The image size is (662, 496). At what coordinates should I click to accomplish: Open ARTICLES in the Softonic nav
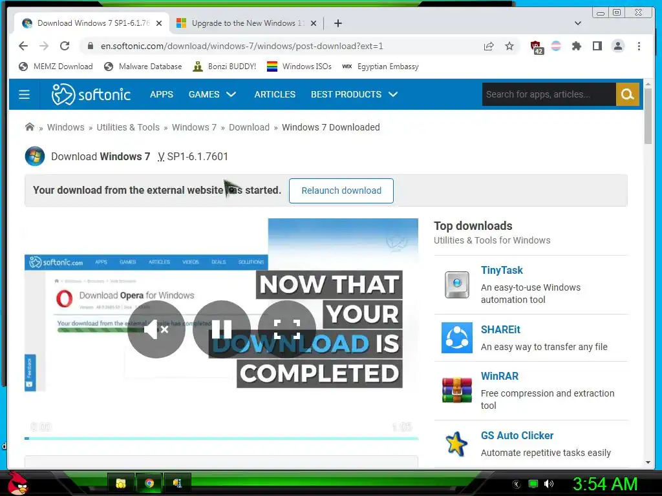[x=275, y=94]
